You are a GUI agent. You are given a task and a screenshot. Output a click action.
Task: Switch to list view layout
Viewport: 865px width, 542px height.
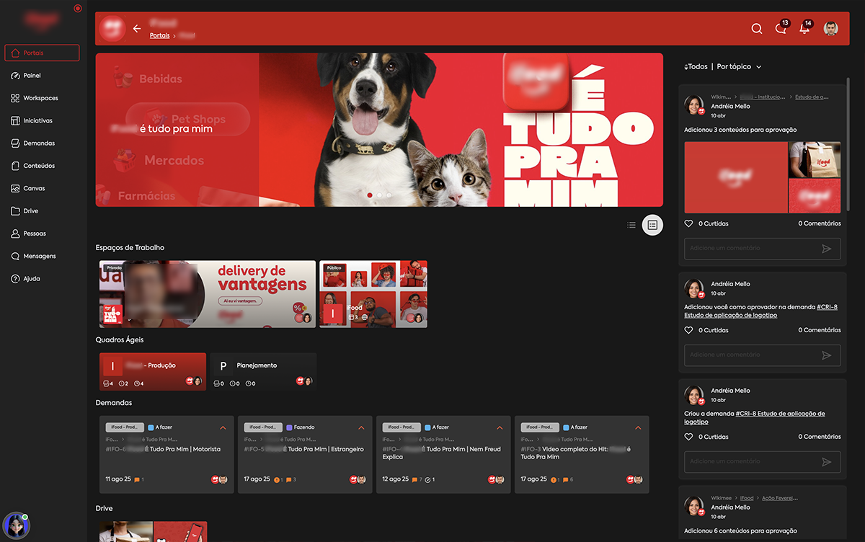click(631, 225)
